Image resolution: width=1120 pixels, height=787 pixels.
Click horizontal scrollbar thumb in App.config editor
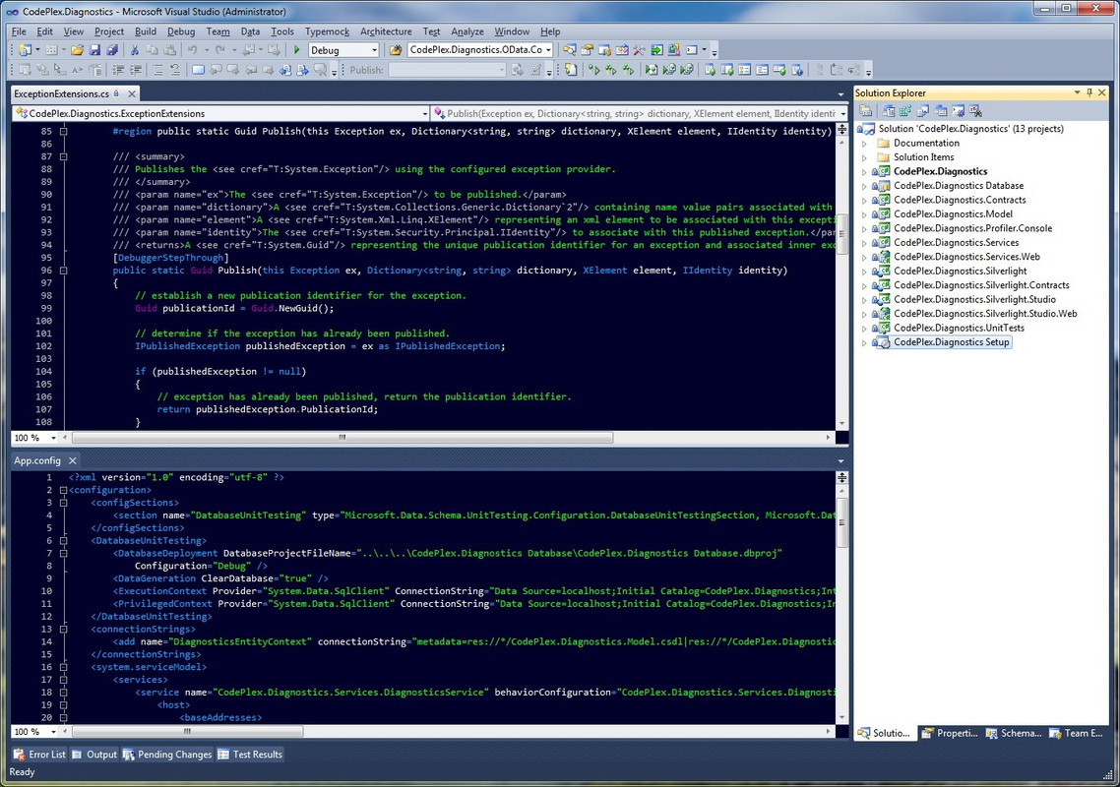coord(187,731)
